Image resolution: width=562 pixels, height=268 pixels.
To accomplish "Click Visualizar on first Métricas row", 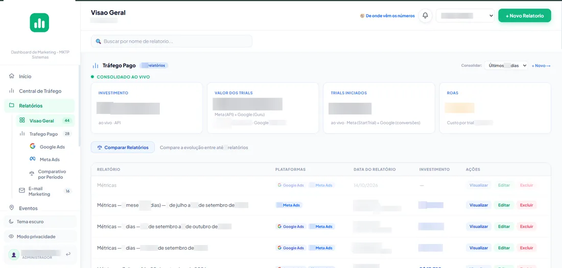I will click(479, 185).
